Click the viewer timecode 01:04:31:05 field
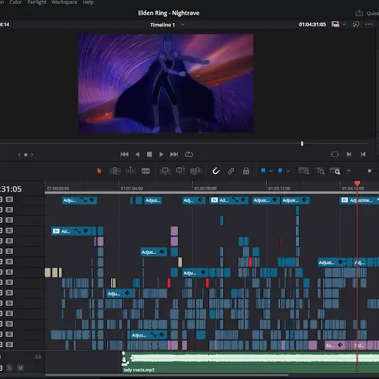379x379 pixels. coord(312,24)
